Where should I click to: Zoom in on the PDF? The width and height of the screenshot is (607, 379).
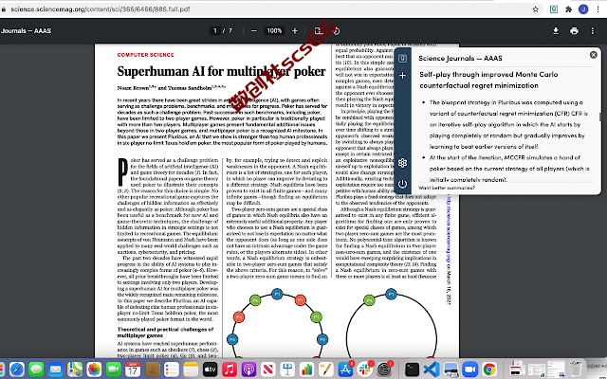click(x=295, y=30)
